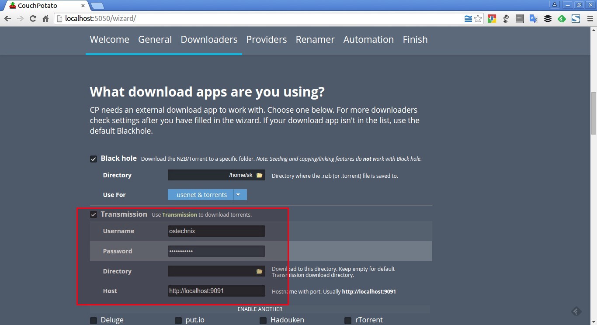Reload the page with the refresh icon

pos(33,19)
